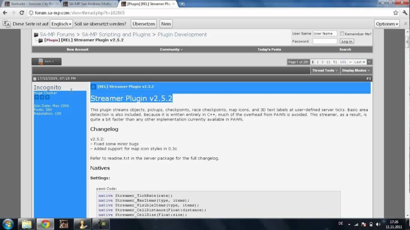
Task: Click the Reply button
Action: click(x=46, y=61)
